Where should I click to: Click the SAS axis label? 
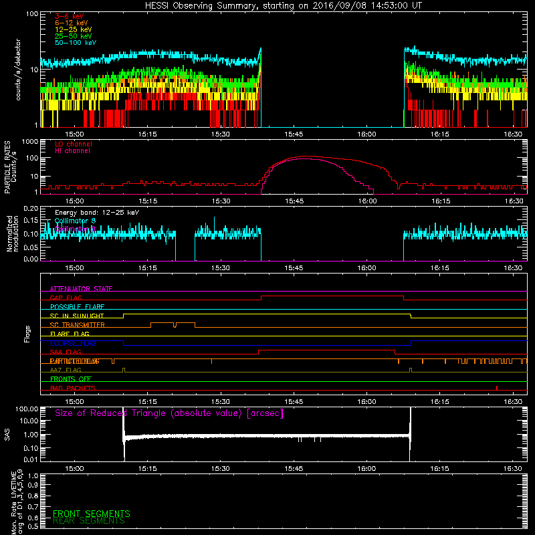(7, 435)
